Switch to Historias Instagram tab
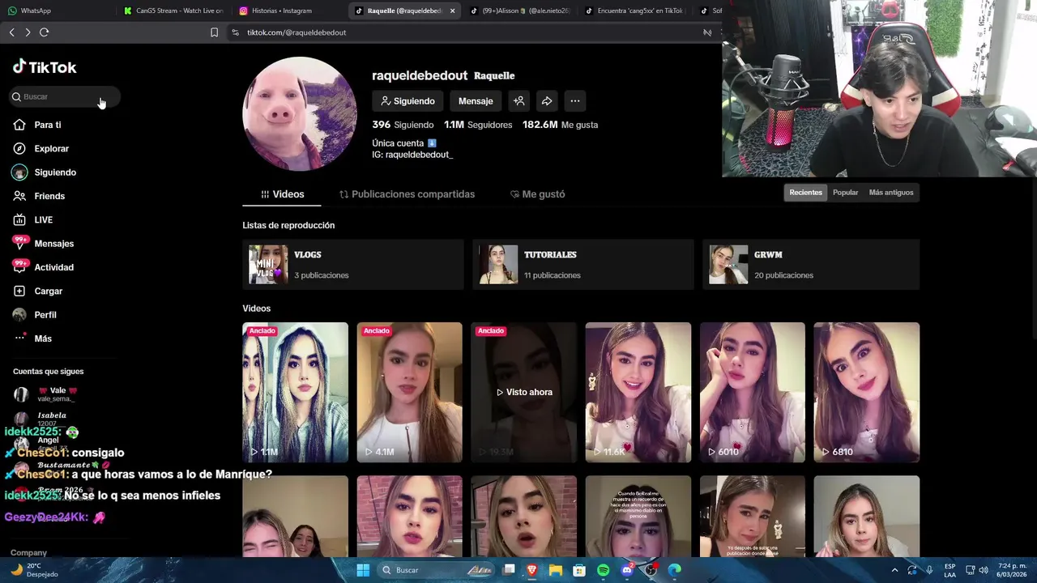Viewport: 1037px width, 583px height. coord(288,11)
